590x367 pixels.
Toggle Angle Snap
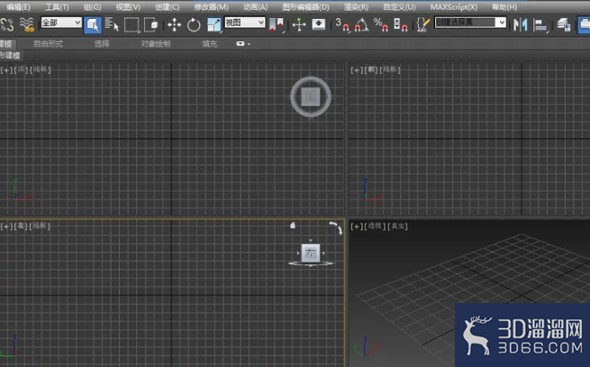(361, 25)
